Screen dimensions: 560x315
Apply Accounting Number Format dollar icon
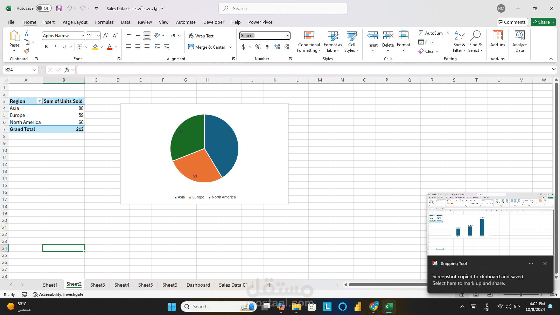click(x=243, y=47)
